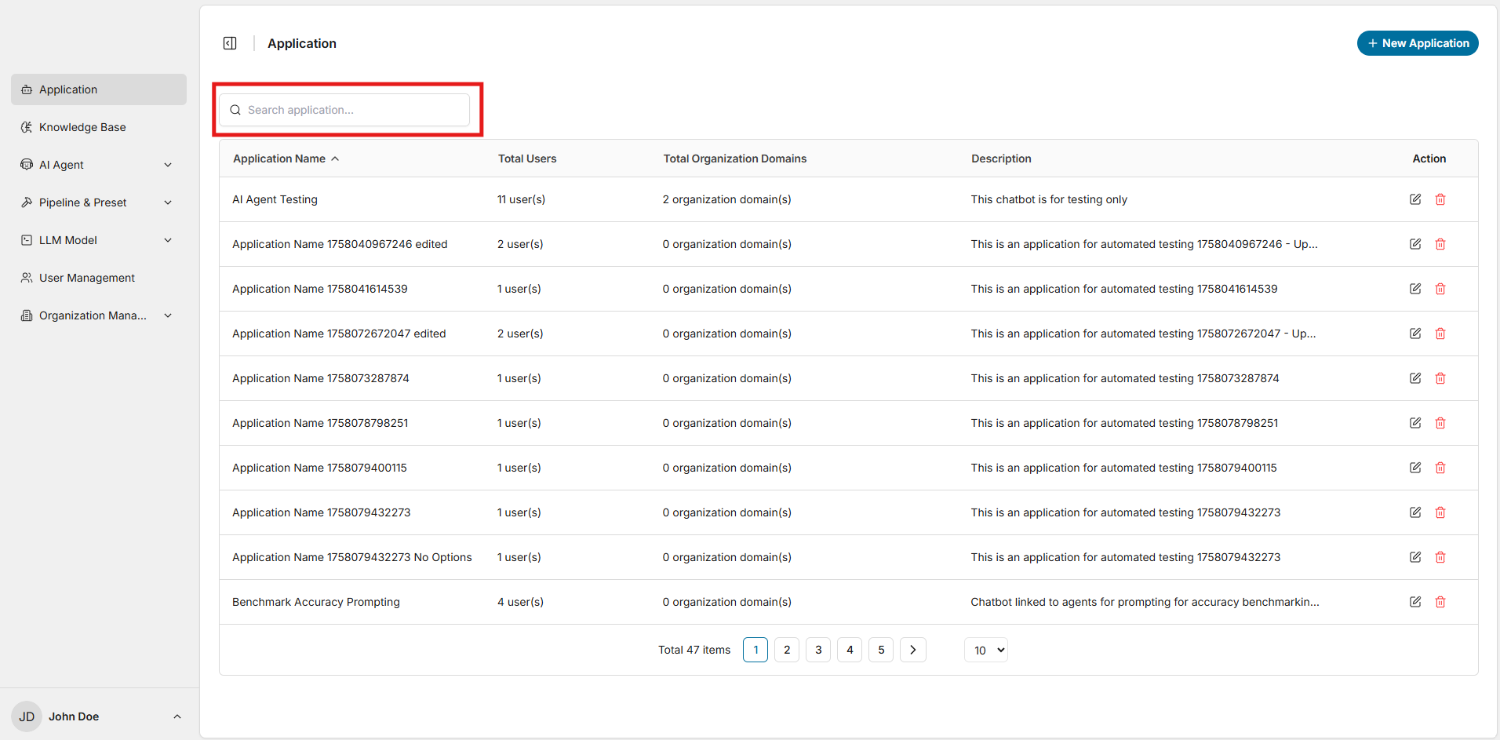Click the New Application button
The height and width of the screenshot is (740, 1500).
point(1417,43)
